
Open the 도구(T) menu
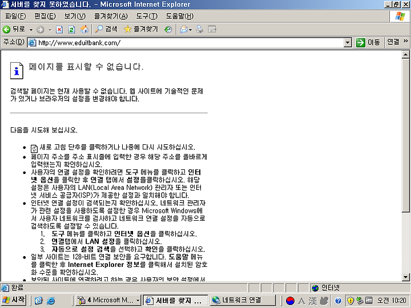pyautogui.click(x=147, y=16)
